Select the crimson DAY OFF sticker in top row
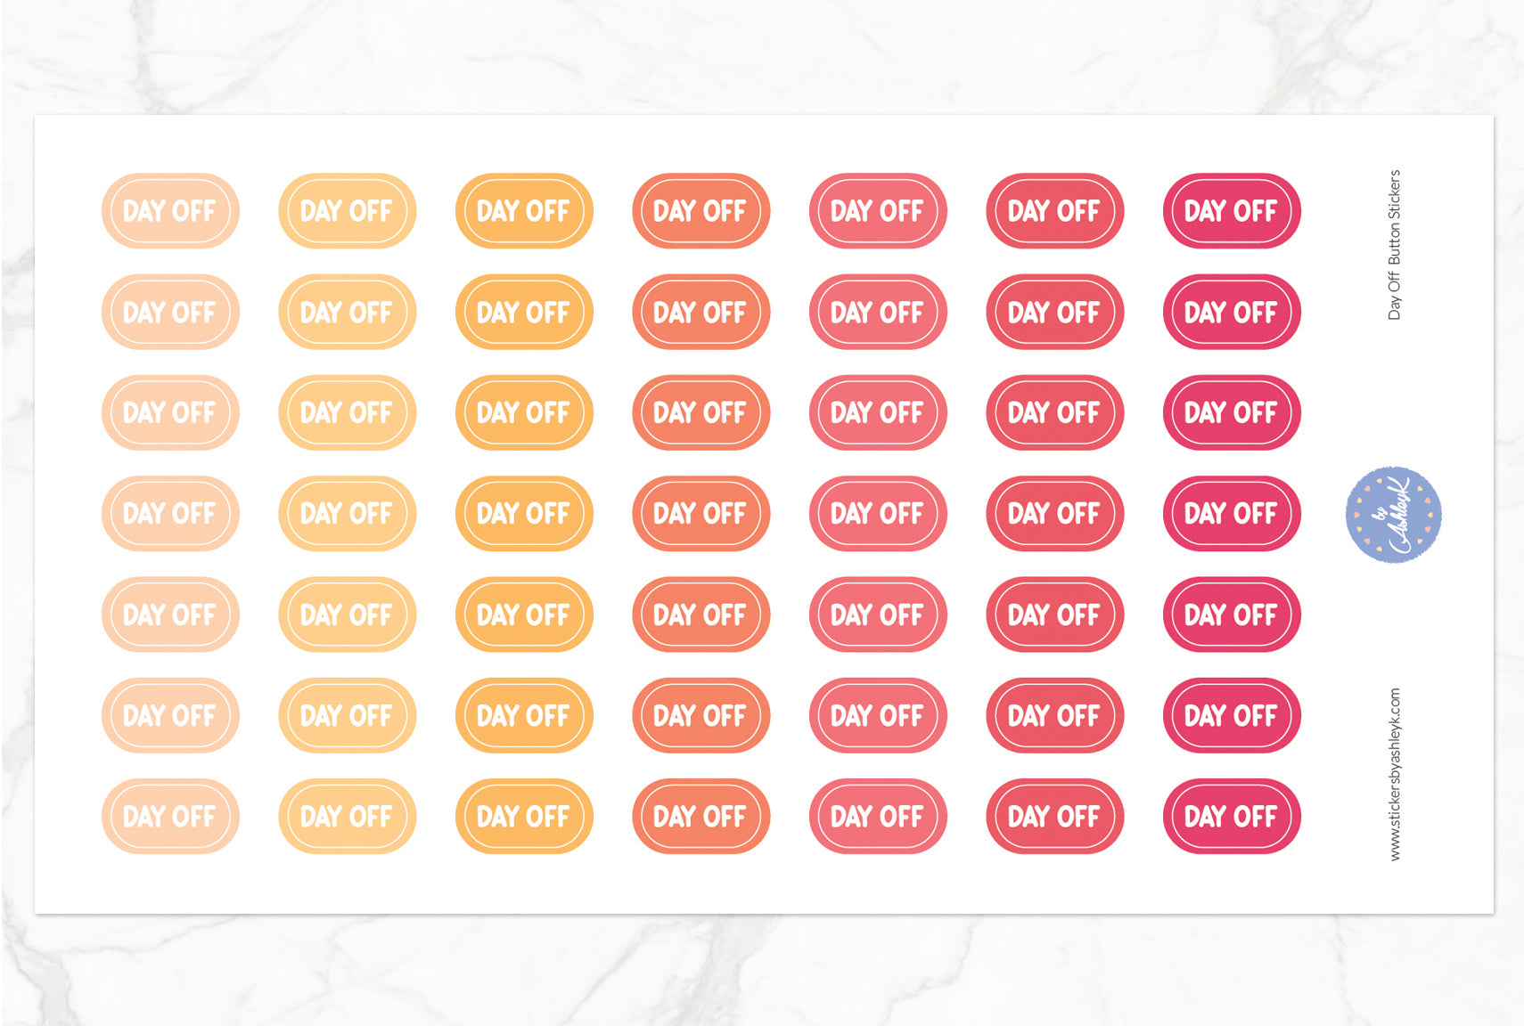 [1231, 211]
